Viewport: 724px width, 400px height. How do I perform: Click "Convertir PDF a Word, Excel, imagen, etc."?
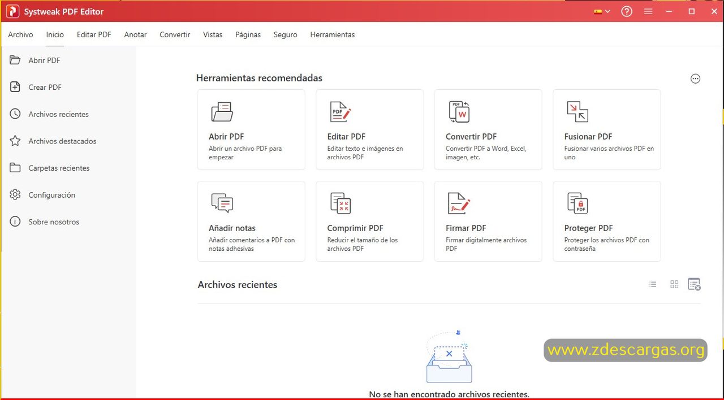(486, 153)
